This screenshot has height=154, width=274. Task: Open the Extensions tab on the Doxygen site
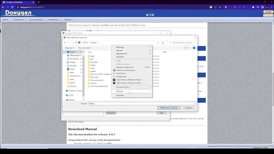point(54,20)
